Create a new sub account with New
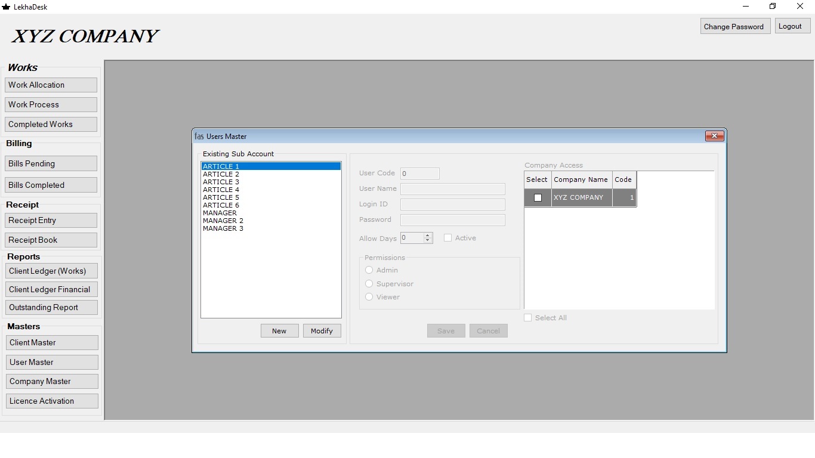 pos(279,331)
